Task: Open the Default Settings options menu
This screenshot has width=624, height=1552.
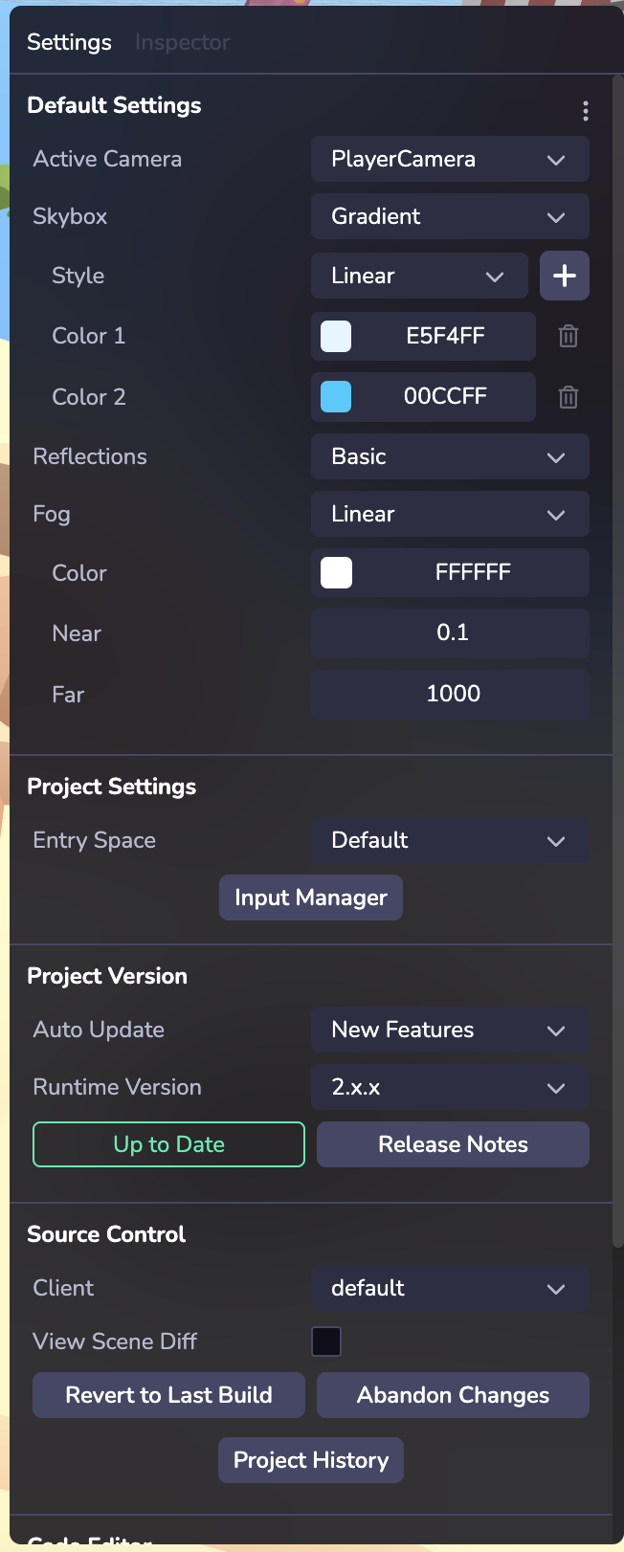Action: coord(585,110)
